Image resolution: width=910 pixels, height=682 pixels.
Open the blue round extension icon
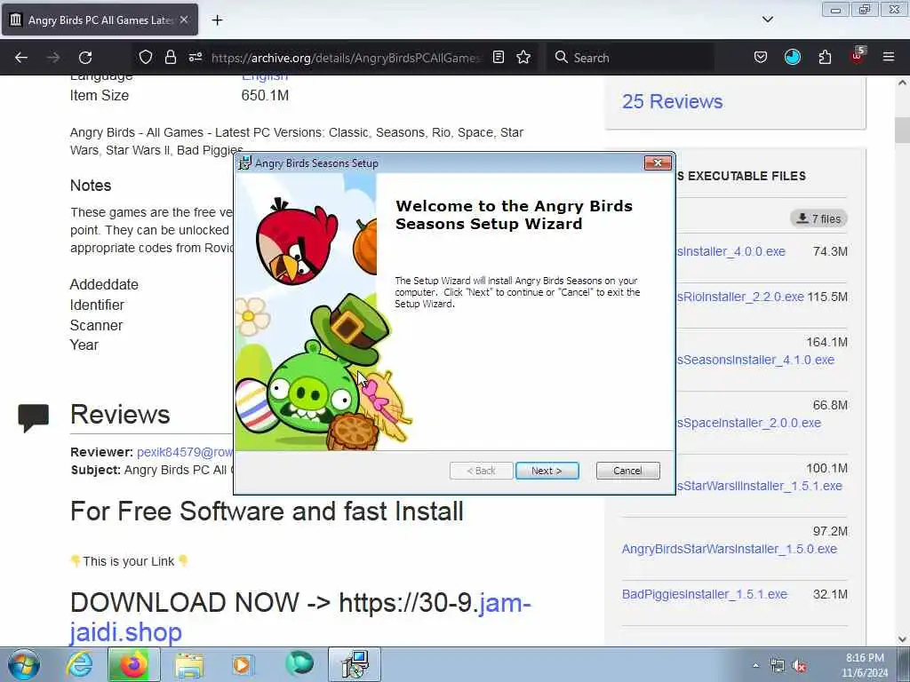[x=792, y=57]
